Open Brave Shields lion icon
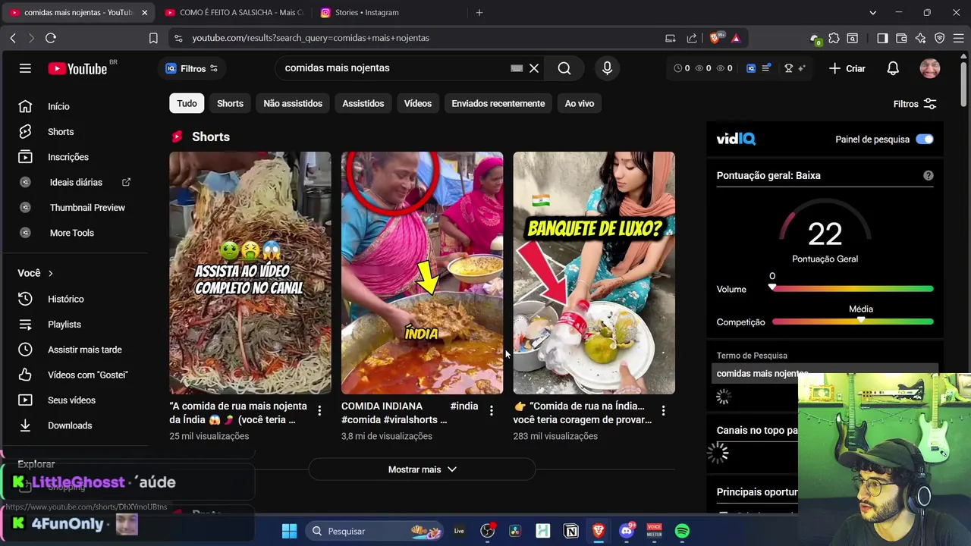The height and width of the screenshot is (546, 971). 715,38
